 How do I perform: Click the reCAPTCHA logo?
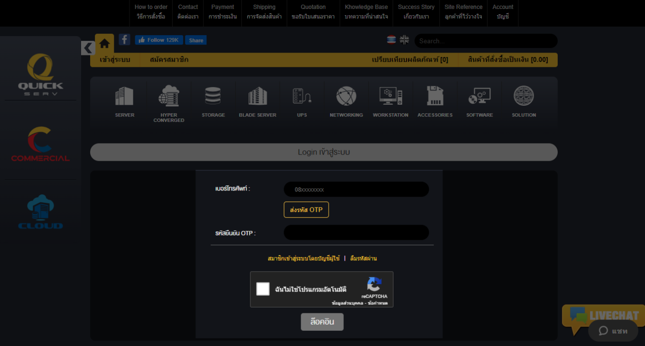(374, 284)
